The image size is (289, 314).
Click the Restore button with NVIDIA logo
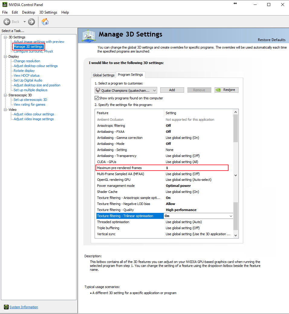click(x=226, y=90)
